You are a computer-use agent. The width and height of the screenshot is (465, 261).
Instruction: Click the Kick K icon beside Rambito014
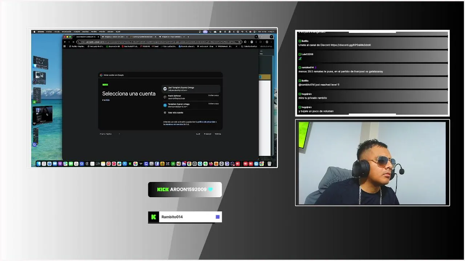tap(153, 217)
